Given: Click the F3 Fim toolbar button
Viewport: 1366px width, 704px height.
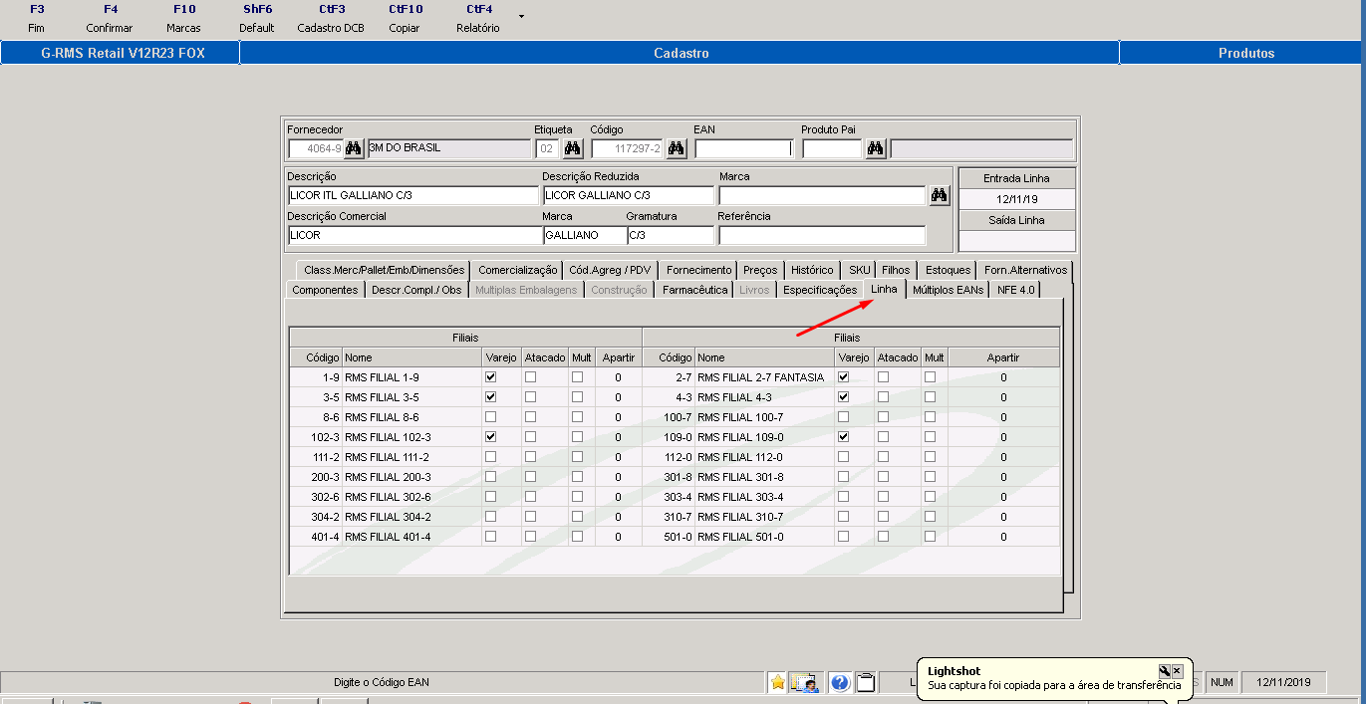Looking at the screenshot, I should 38,18.
